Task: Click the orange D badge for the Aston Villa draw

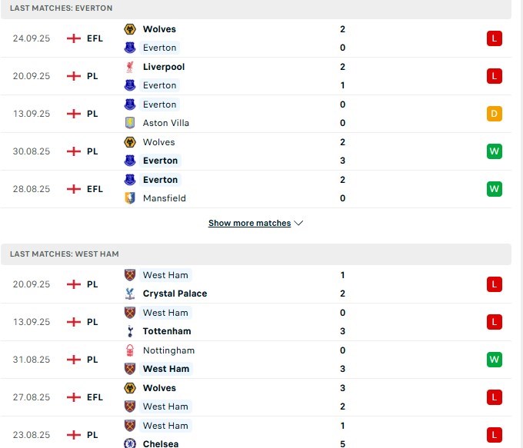Action: click(495, 114)
